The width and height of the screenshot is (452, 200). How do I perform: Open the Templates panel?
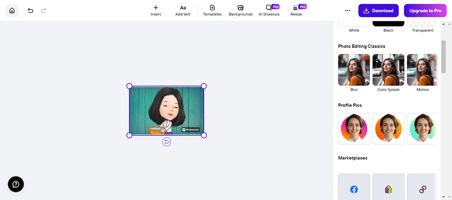(212, 11)
